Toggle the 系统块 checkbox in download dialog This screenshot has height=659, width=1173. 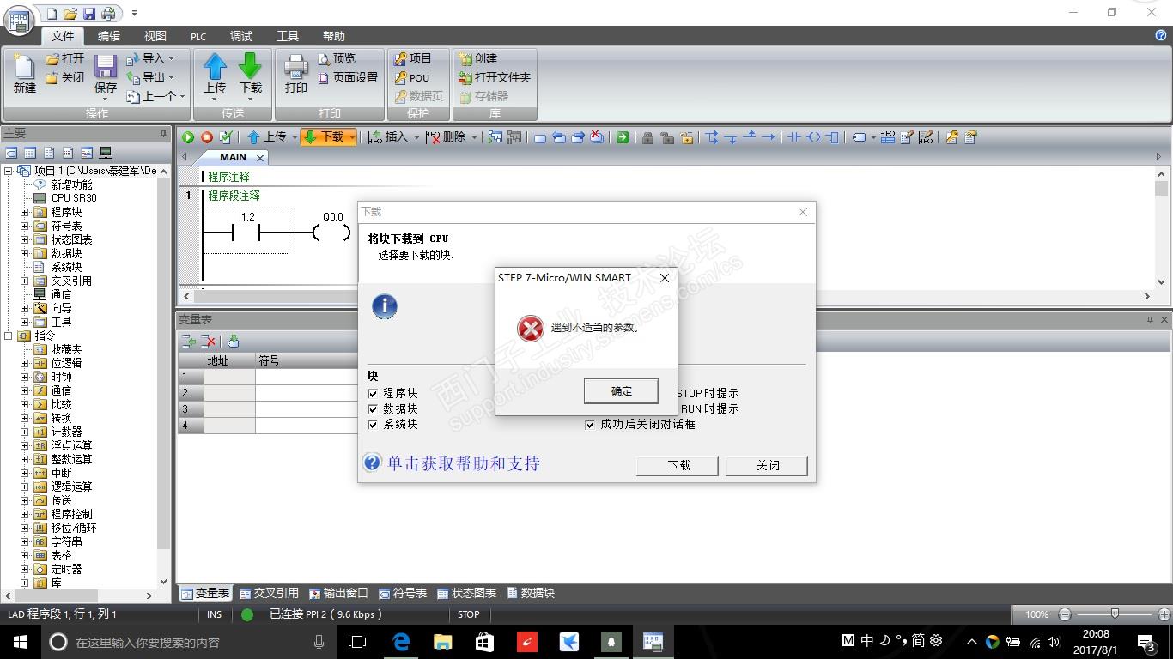[373, 424]
